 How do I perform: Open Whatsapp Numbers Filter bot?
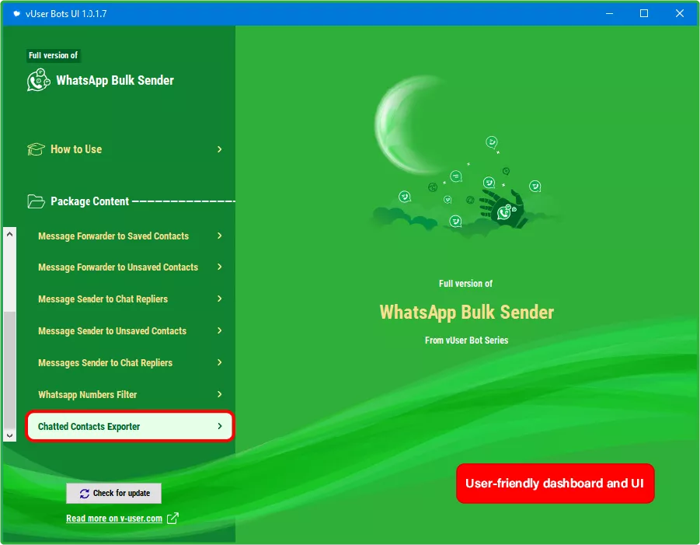coord(130,394)
